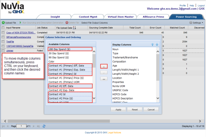The height and width of the screenshot is (137, 206).
Task: Click the page number input field
Action: 21,126
